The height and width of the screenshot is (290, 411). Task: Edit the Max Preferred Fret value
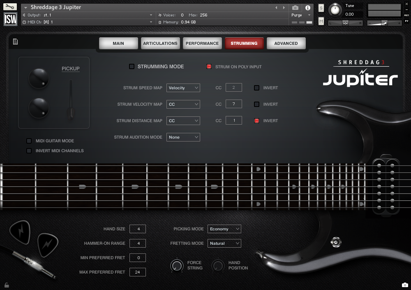[137, 272]
